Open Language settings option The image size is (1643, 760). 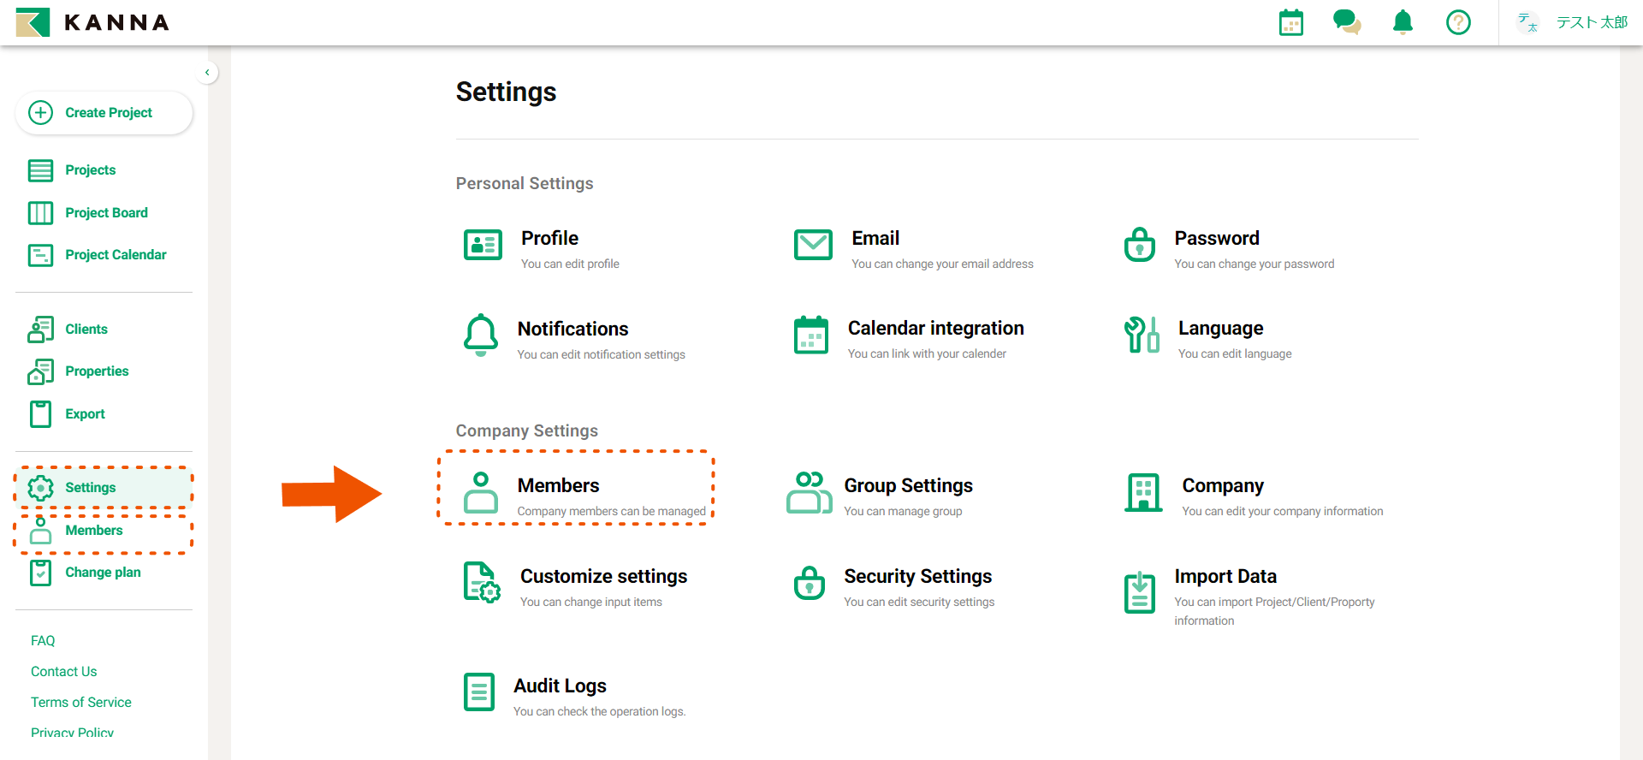[1220, 330]
